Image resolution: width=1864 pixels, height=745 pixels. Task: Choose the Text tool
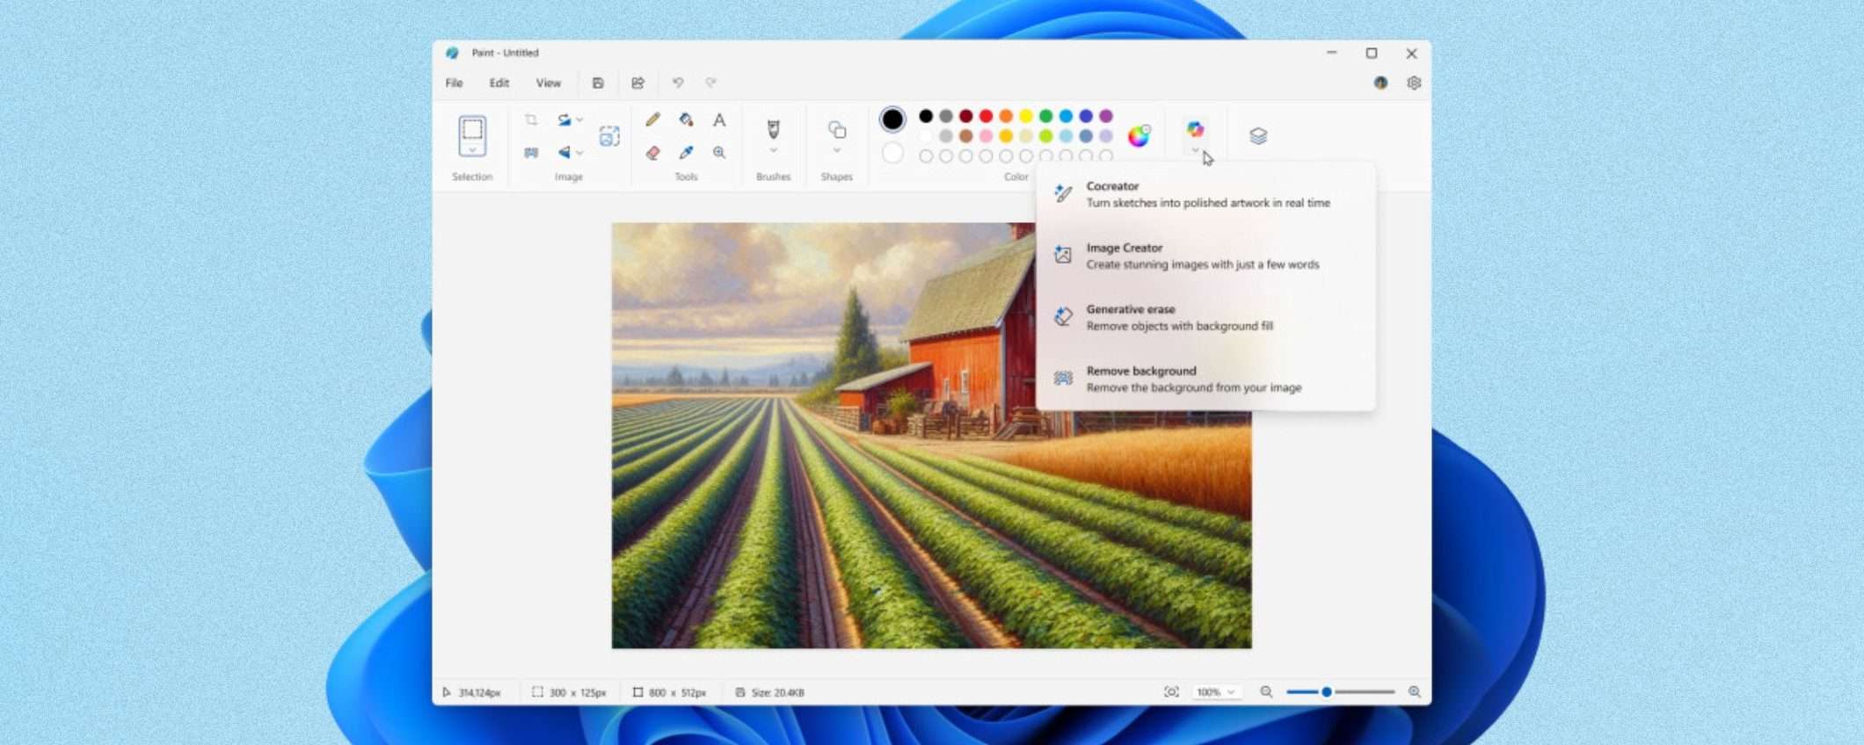pyautogui.click(x=719, y=119)
